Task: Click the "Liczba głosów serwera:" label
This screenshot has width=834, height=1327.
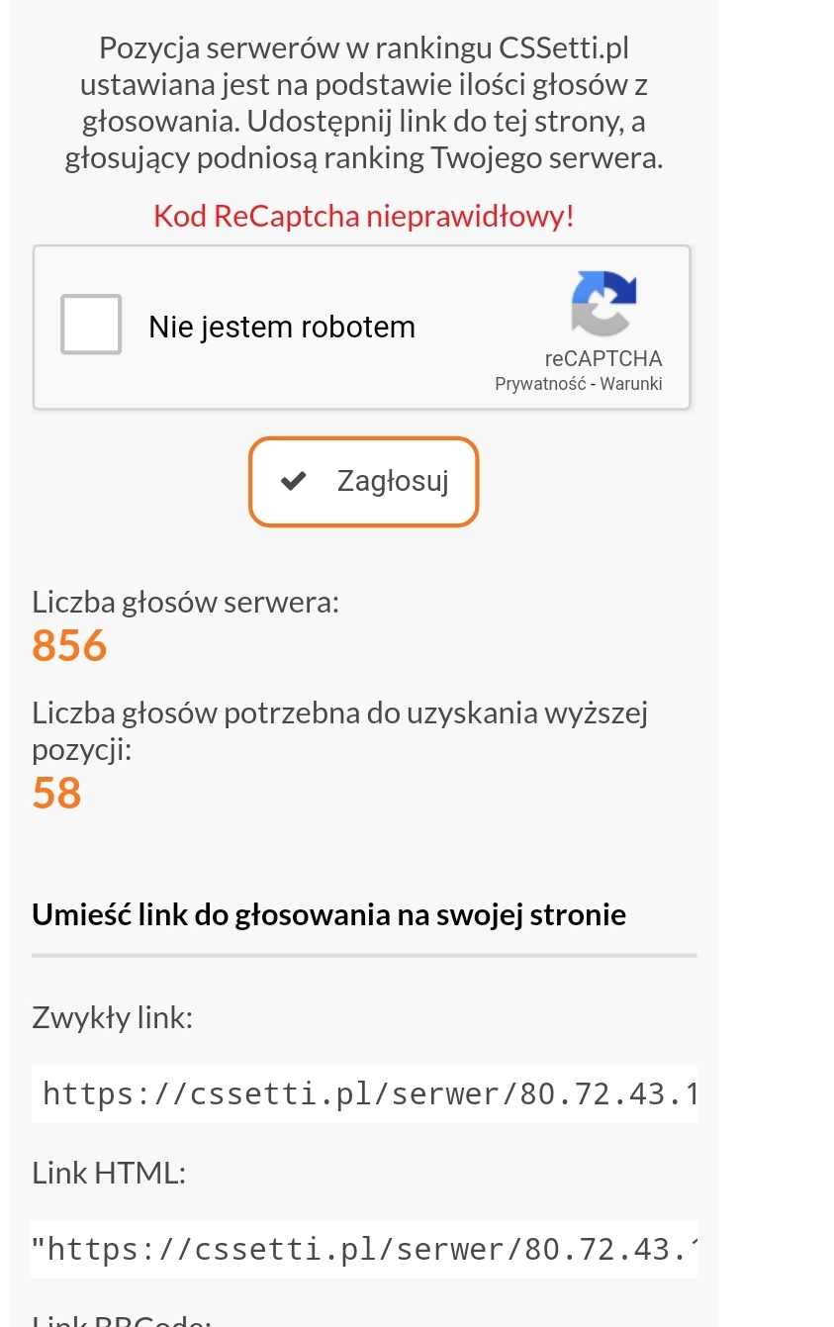Action: pos(185,601)
